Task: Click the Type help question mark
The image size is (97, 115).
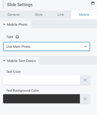Action: 17,37
